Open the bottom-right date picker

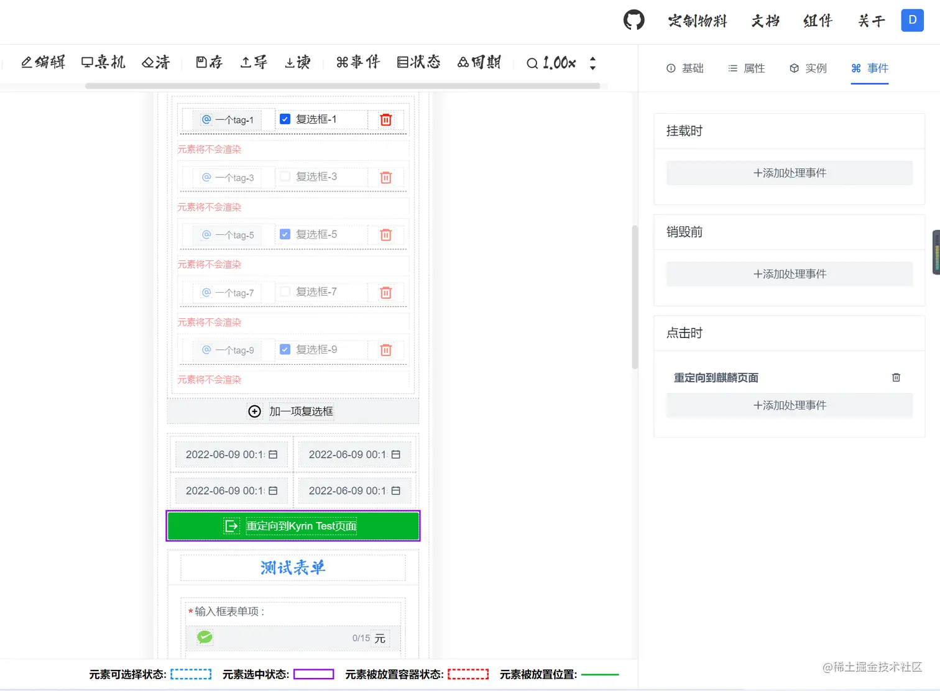(x=354, y=490)
